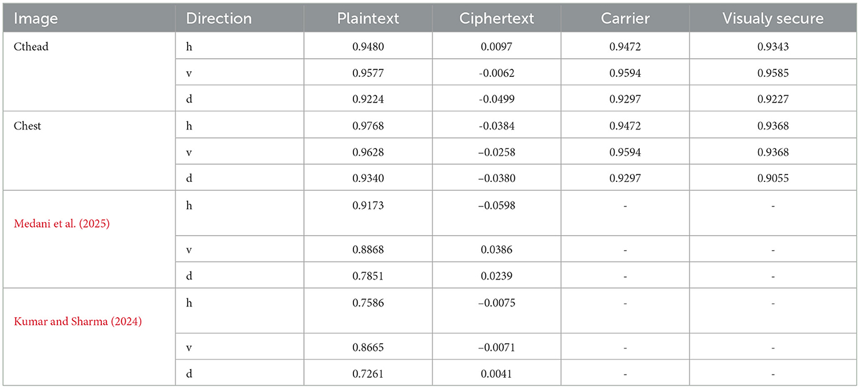Select the Direction column header
The image size is (860, 389).
click(219, 18)
